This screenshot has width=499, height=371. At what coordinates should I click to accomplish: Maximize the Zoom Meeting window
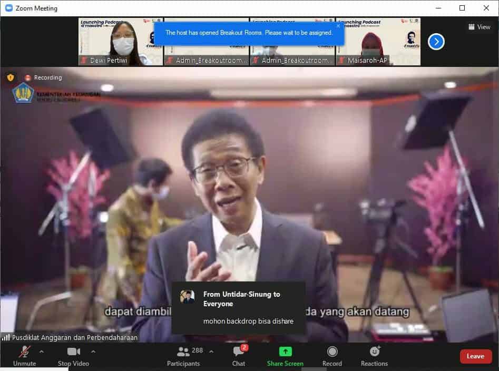[462, 8]
